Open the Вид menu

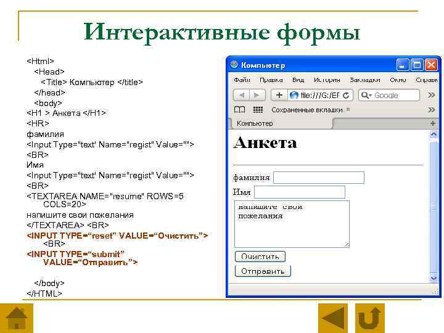coord(298,80)
